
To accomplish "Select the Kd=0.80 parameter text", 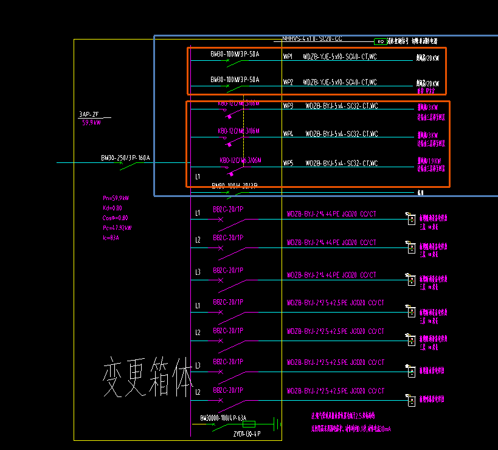I will pyautogui.click(x=112, y=208).
